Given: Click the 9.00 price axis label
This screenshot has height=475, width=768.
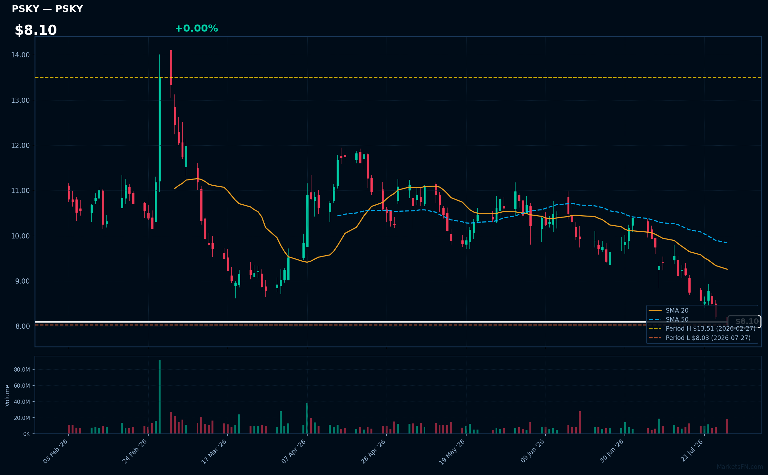Looking at the screenshot, I should [x=22, y=281].
